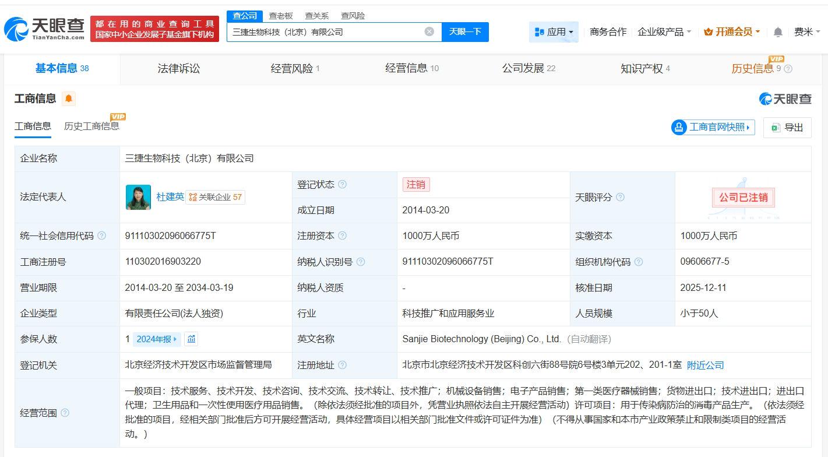Open the chart icon next to 2024年报
Screen dimensions: 828x457
[x=191, y=339]
